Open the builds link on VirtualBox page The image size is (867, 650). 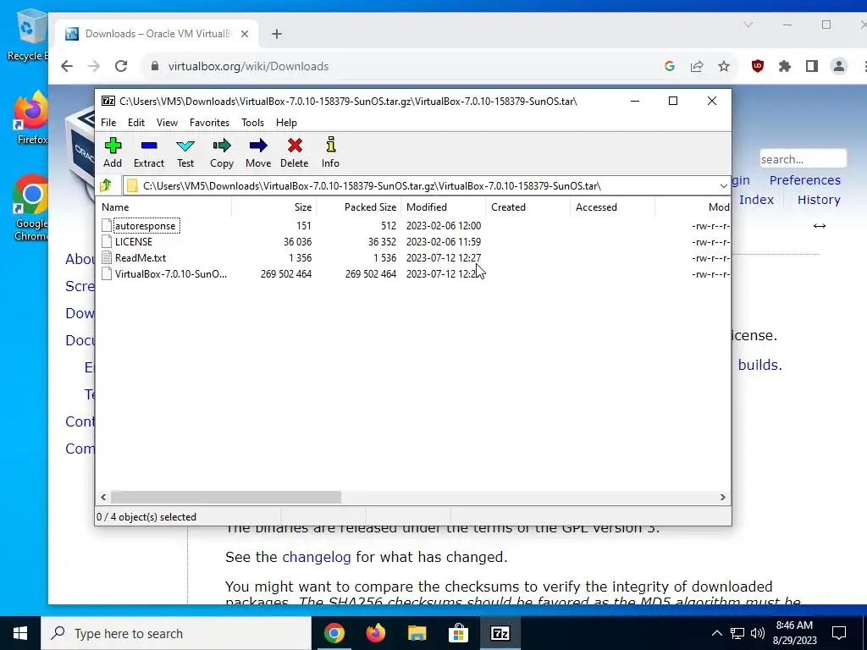759,365
